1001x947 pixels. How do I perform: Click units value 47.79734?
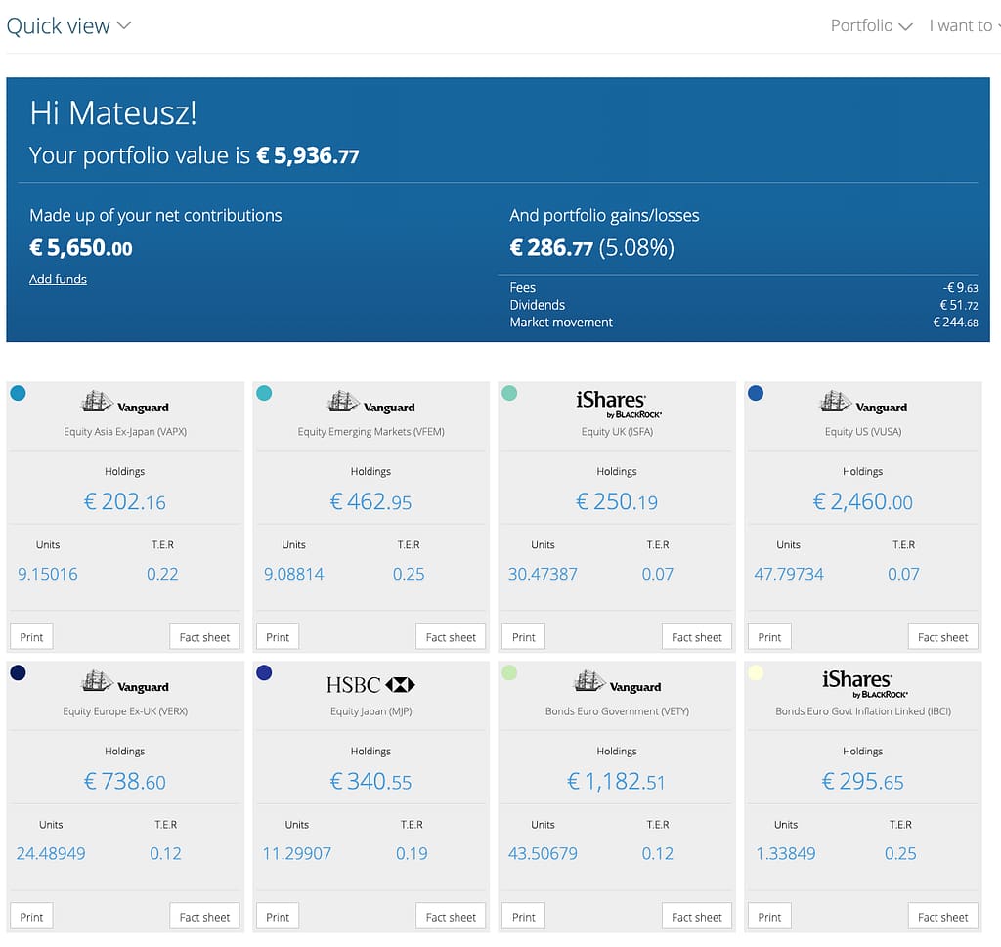click(x=789, y=574)
